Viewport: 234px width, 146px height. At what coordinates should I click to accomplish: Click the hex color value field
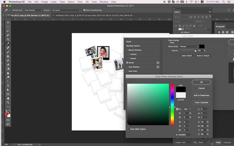(x=184, y=135)
